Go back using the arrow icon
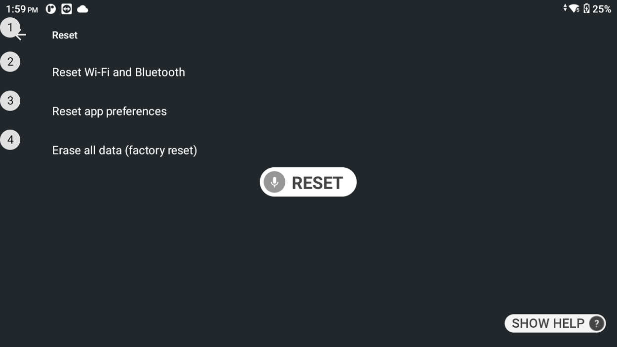The image size is (617, 347). [21, 35]
